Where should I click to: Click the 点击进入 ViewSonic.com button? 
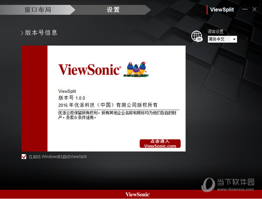pyautogui.click(x=160, y=144)
